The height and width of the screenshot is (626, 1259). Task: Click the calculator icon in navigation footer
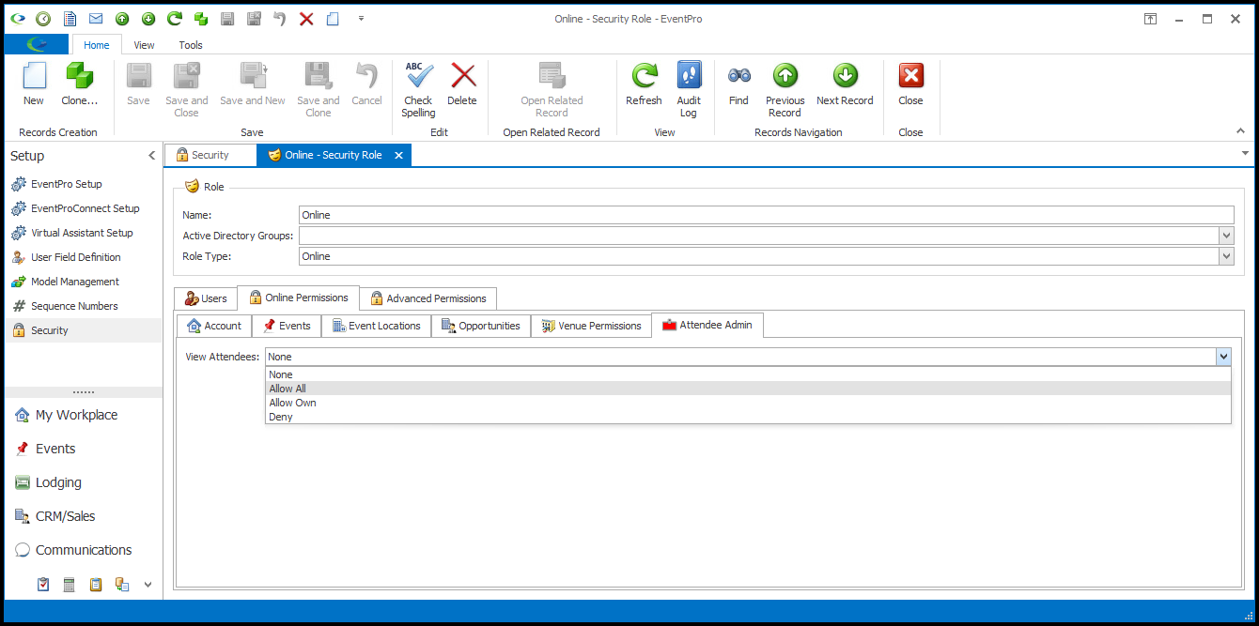click(x=69, y=585)
